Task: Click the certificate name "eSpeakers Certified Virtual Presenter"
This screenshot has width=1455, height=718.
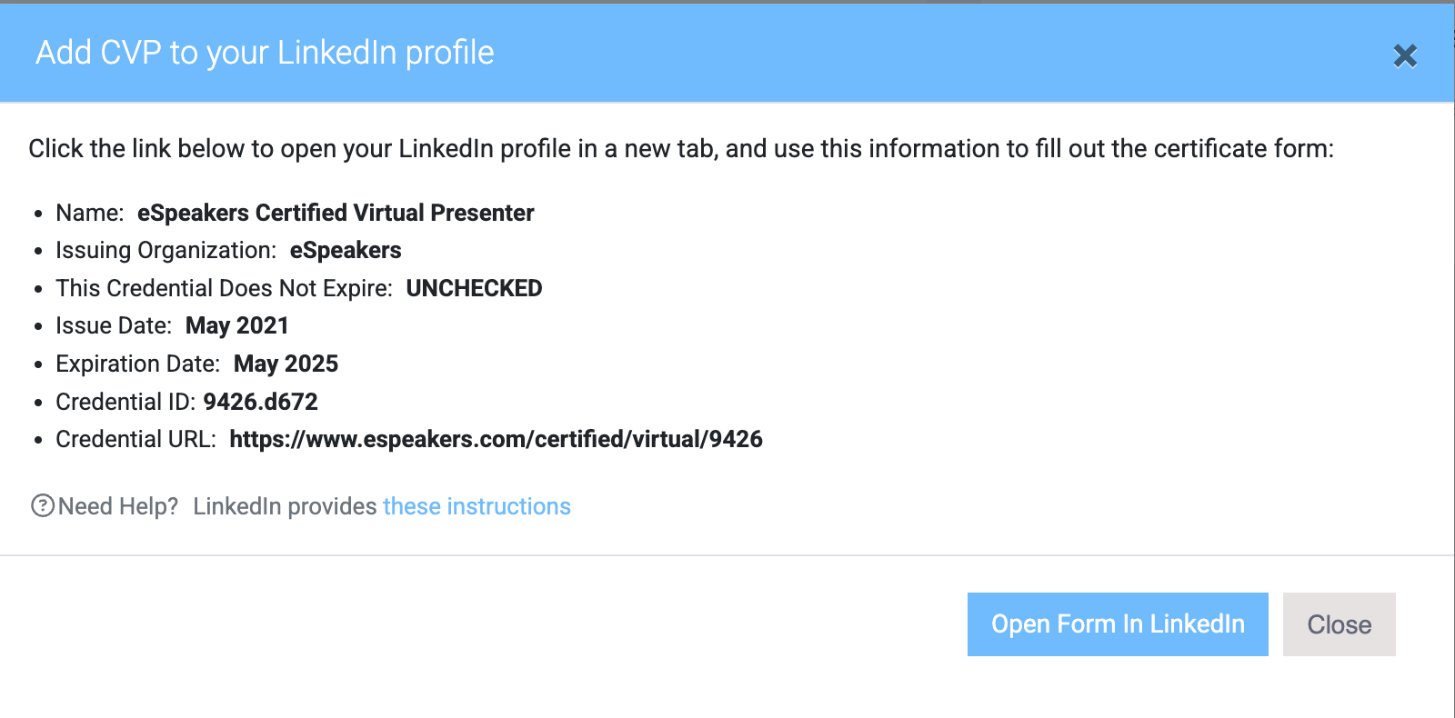Action: [336, 213]
